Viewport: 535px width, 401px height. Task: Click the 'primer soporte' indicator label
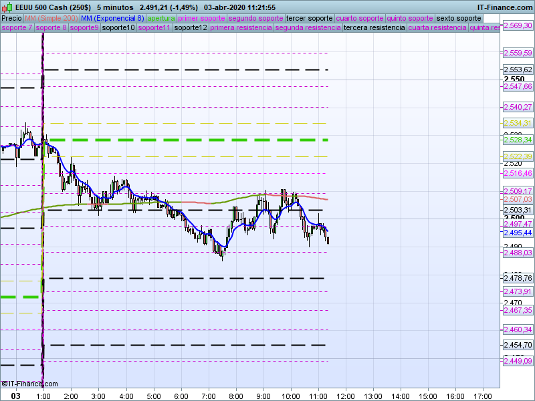tap(202, 18)
